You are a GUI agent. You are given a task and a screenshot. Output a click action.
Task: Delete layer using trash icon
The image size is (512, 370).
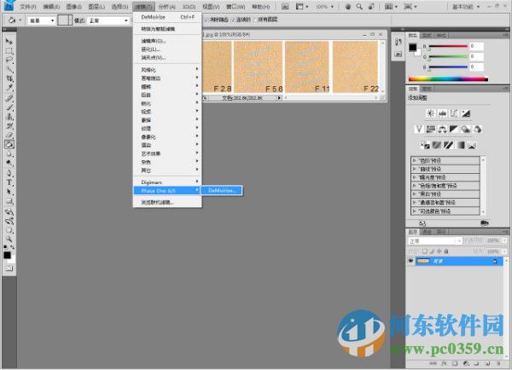[x=498, y=363]
